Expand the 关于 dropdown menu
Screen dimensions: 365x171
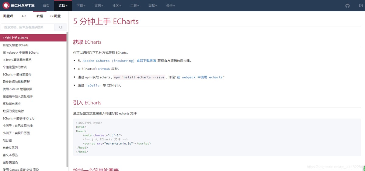(171, 5)
